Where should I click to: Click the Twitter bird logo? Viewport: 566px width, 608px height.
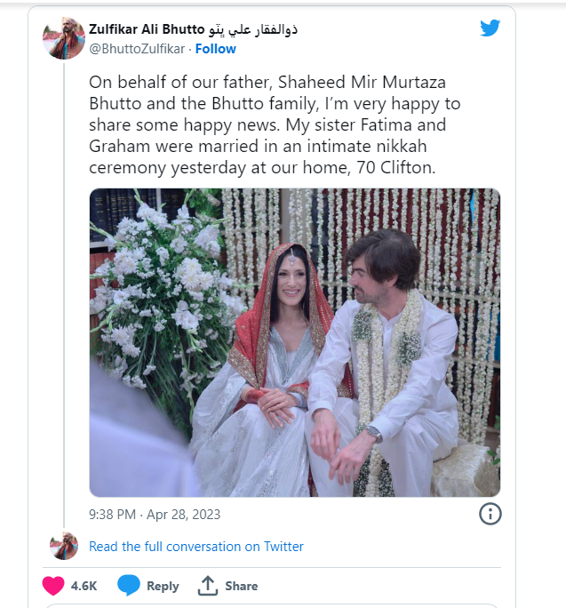point(490,28)
